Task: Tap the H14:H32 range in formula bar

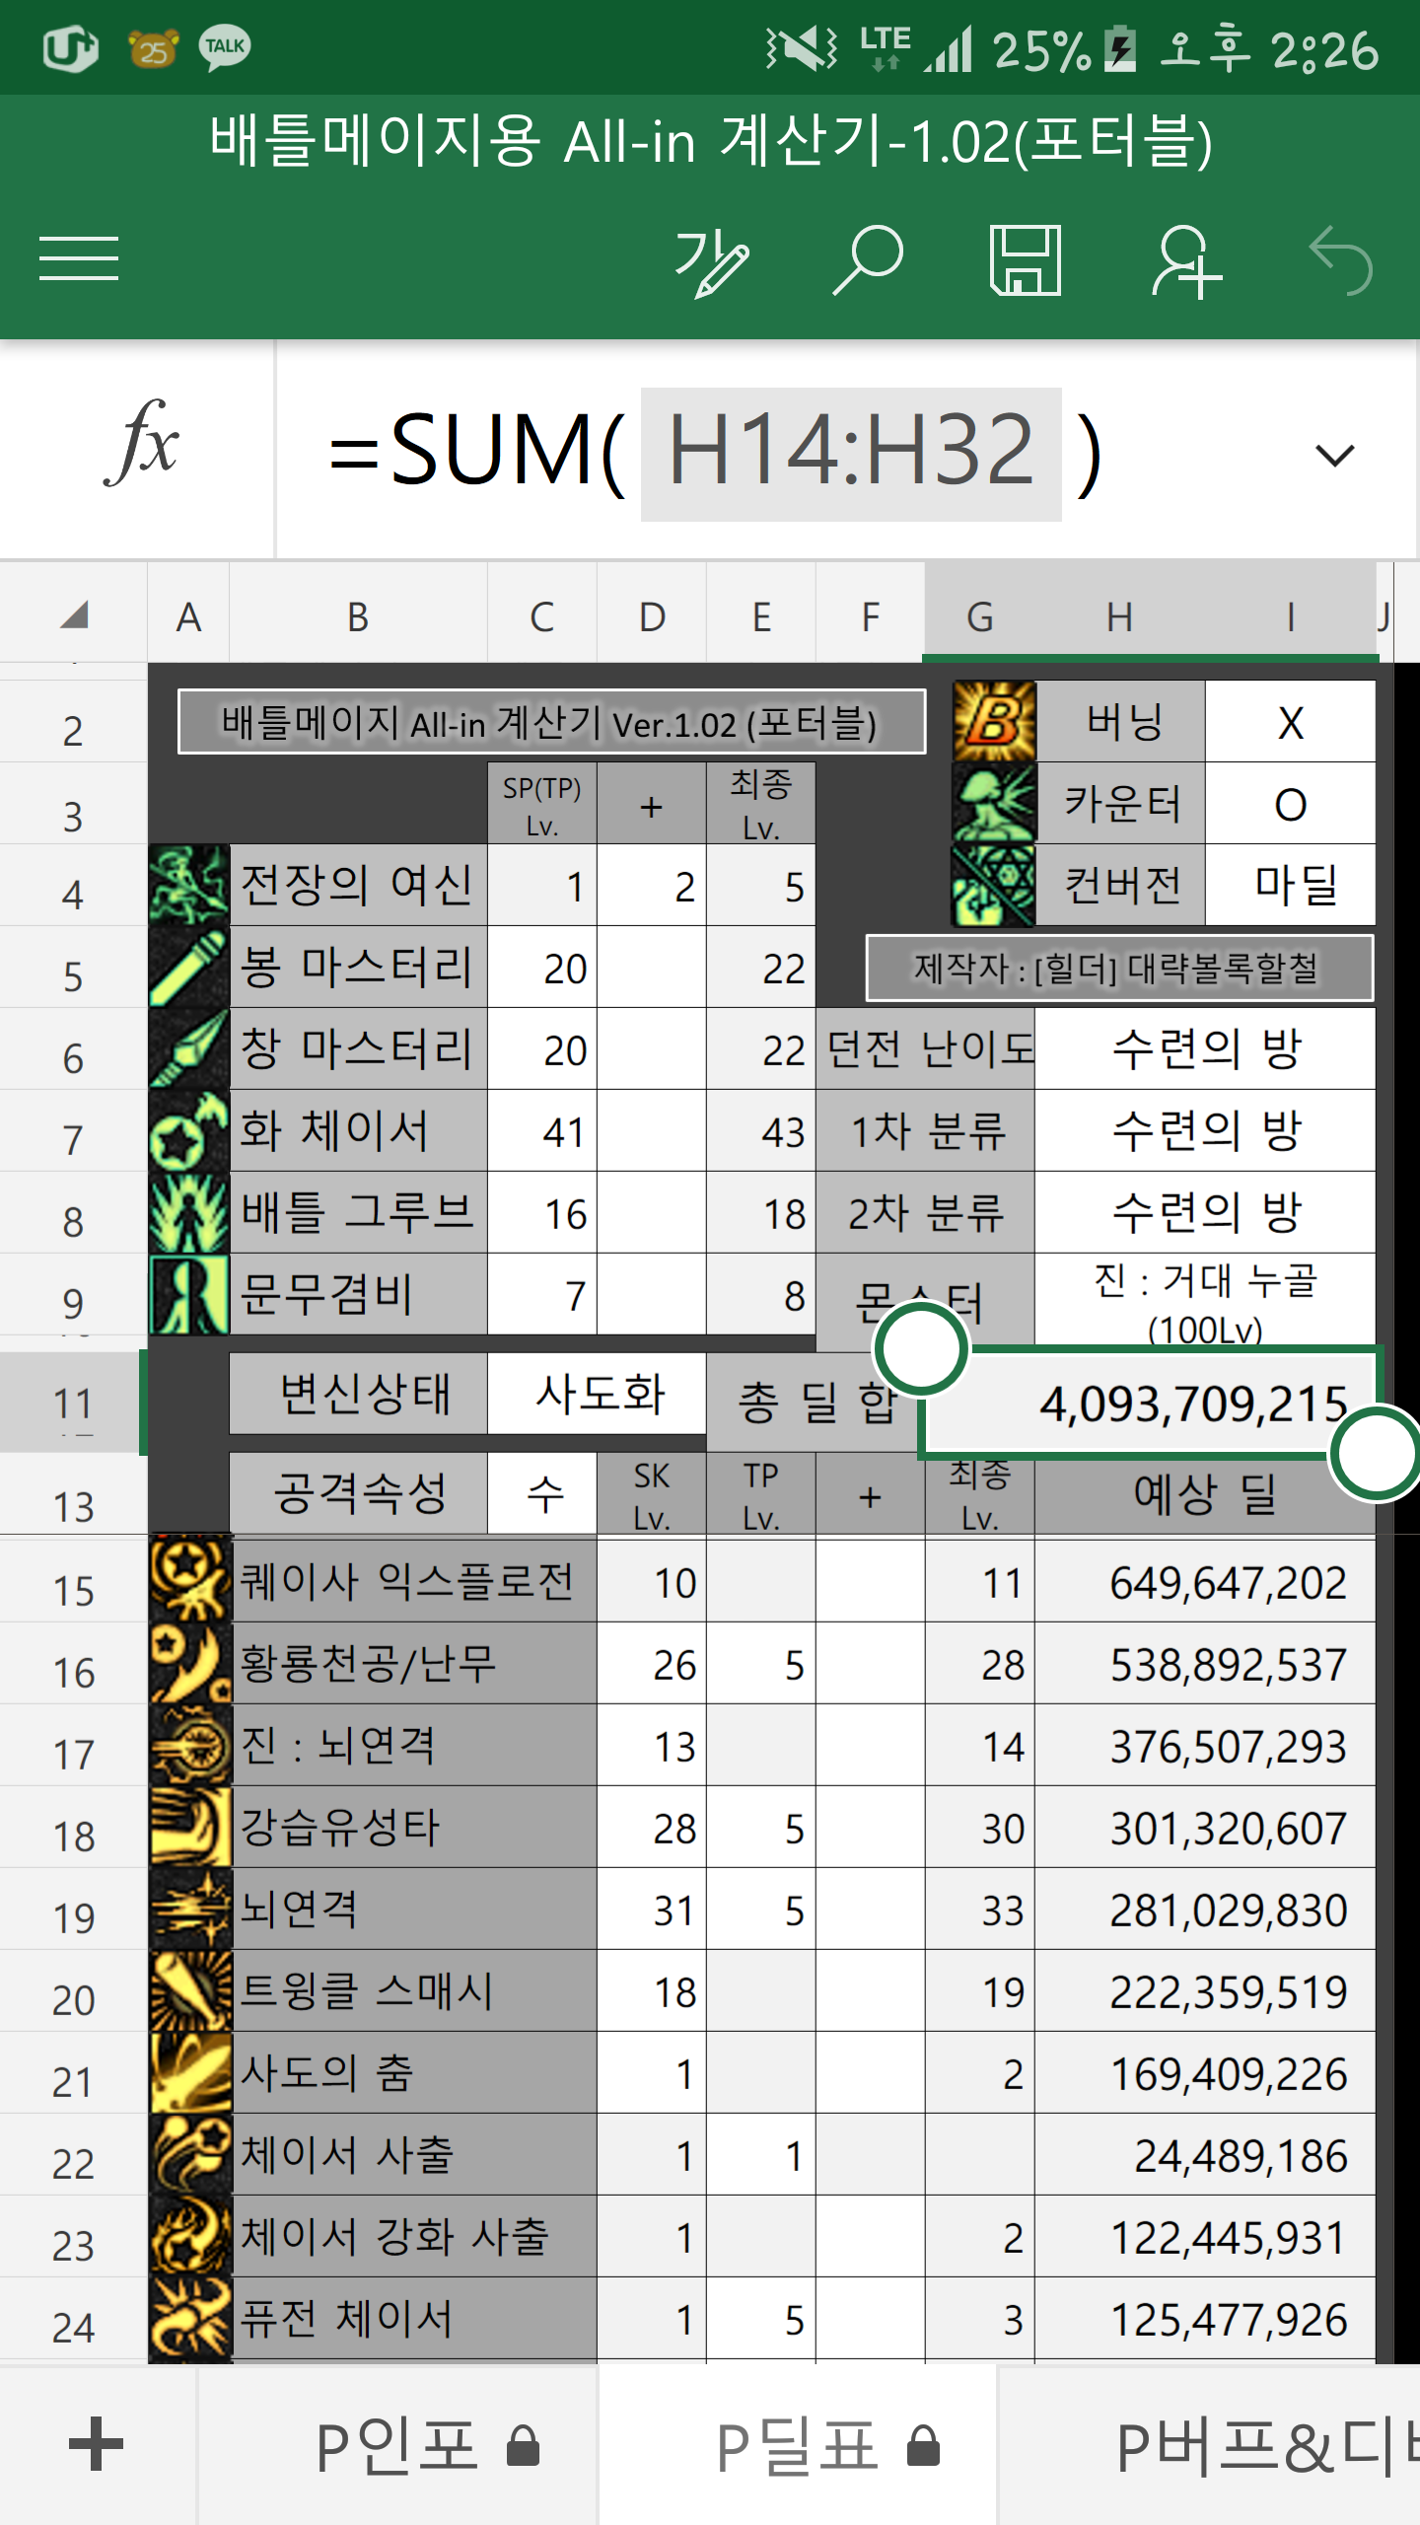Action: tap(850, 452)
